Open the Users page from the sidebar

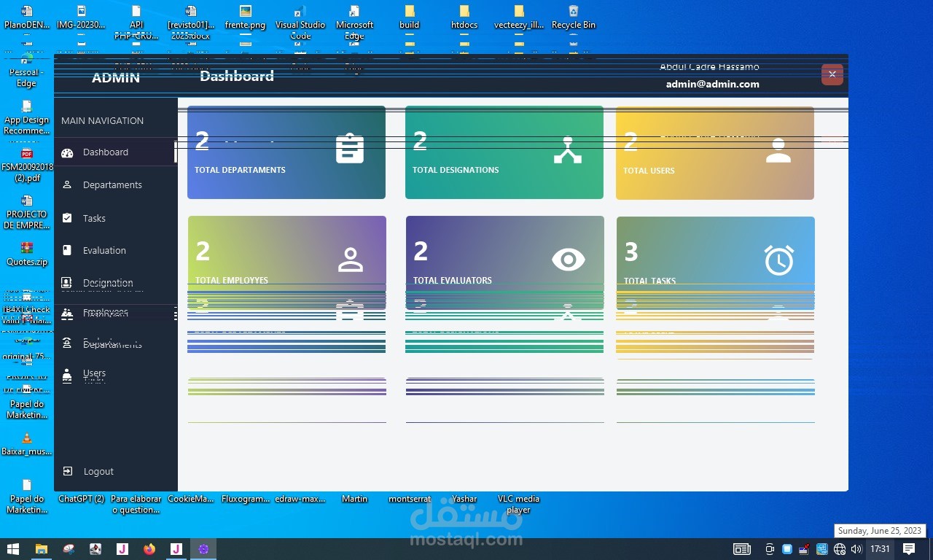pyautogui.click(x=94, y=373)
